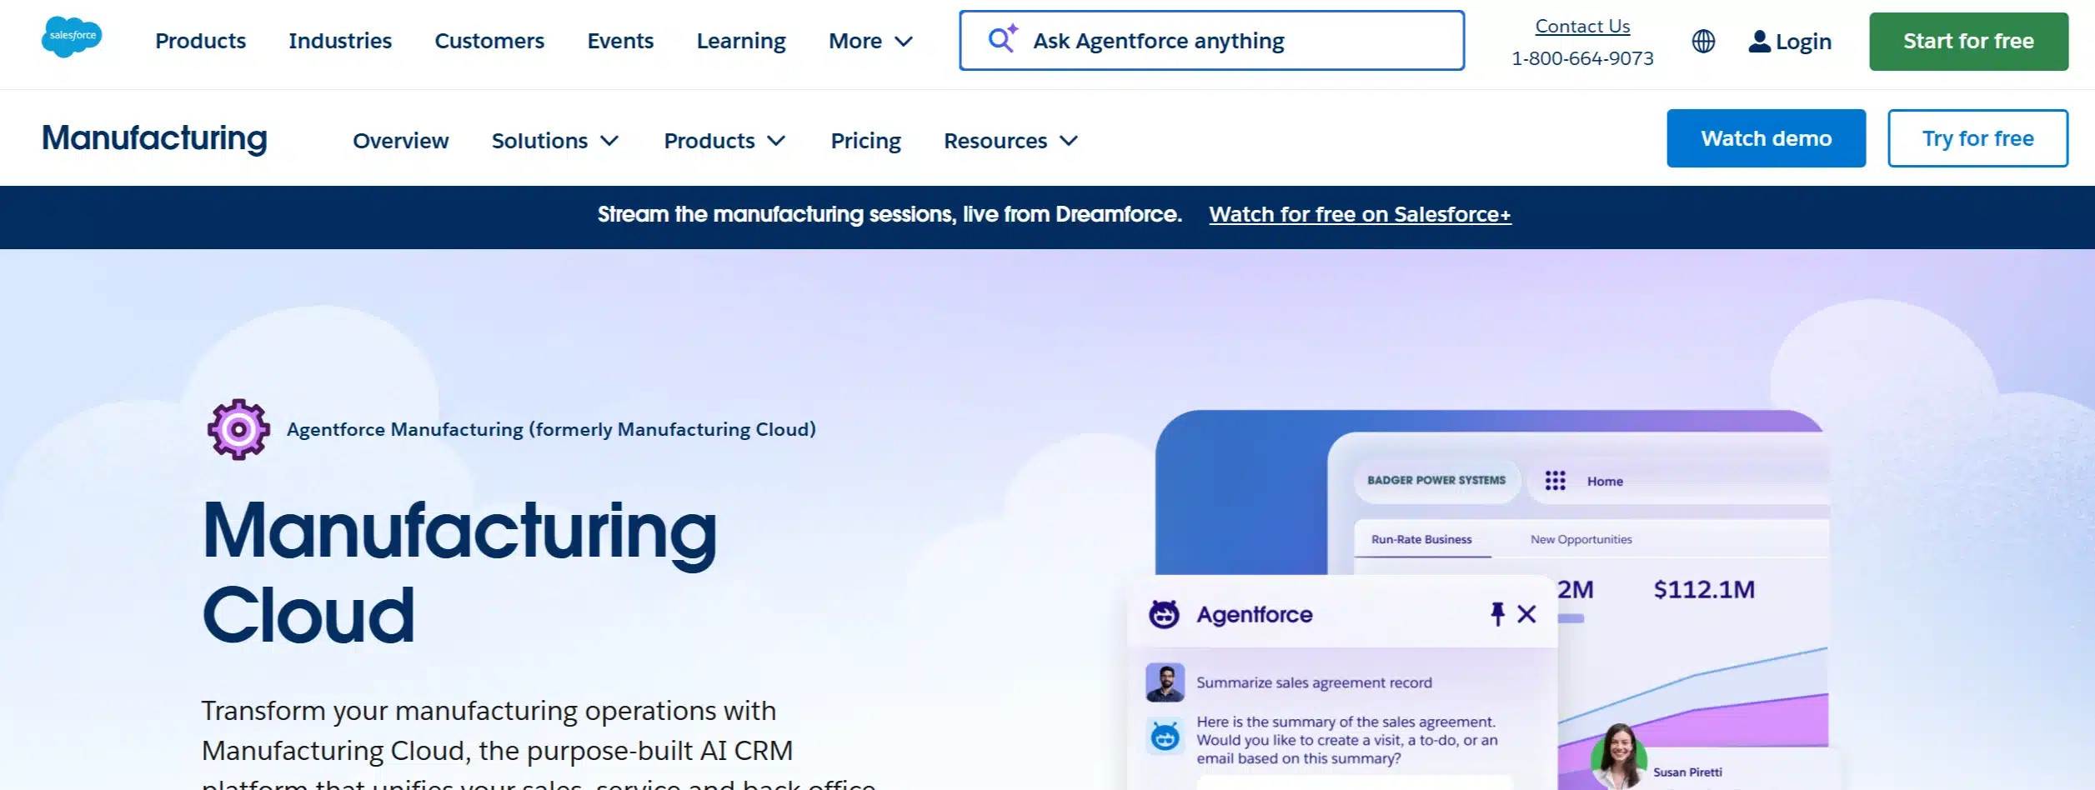Viewport: 2095px width, 790px height.
Task: Click the globe language selector icon
Action: pyautogui.click(x=1703, y=41)
